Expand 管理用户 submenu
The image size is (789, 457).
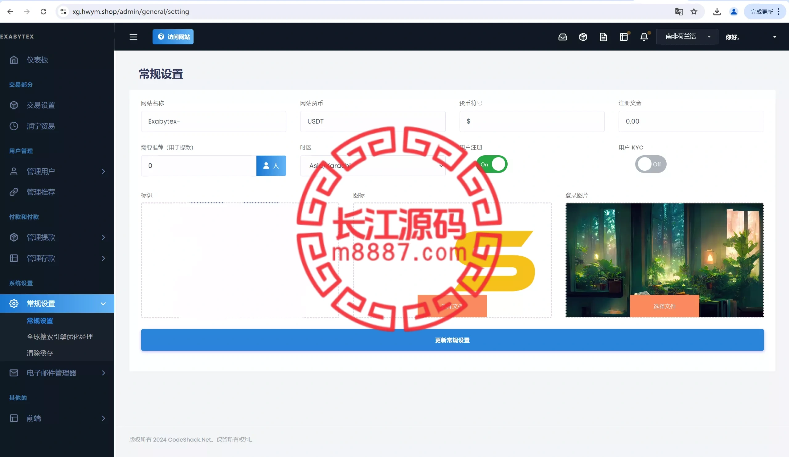[x=57, y=171]
